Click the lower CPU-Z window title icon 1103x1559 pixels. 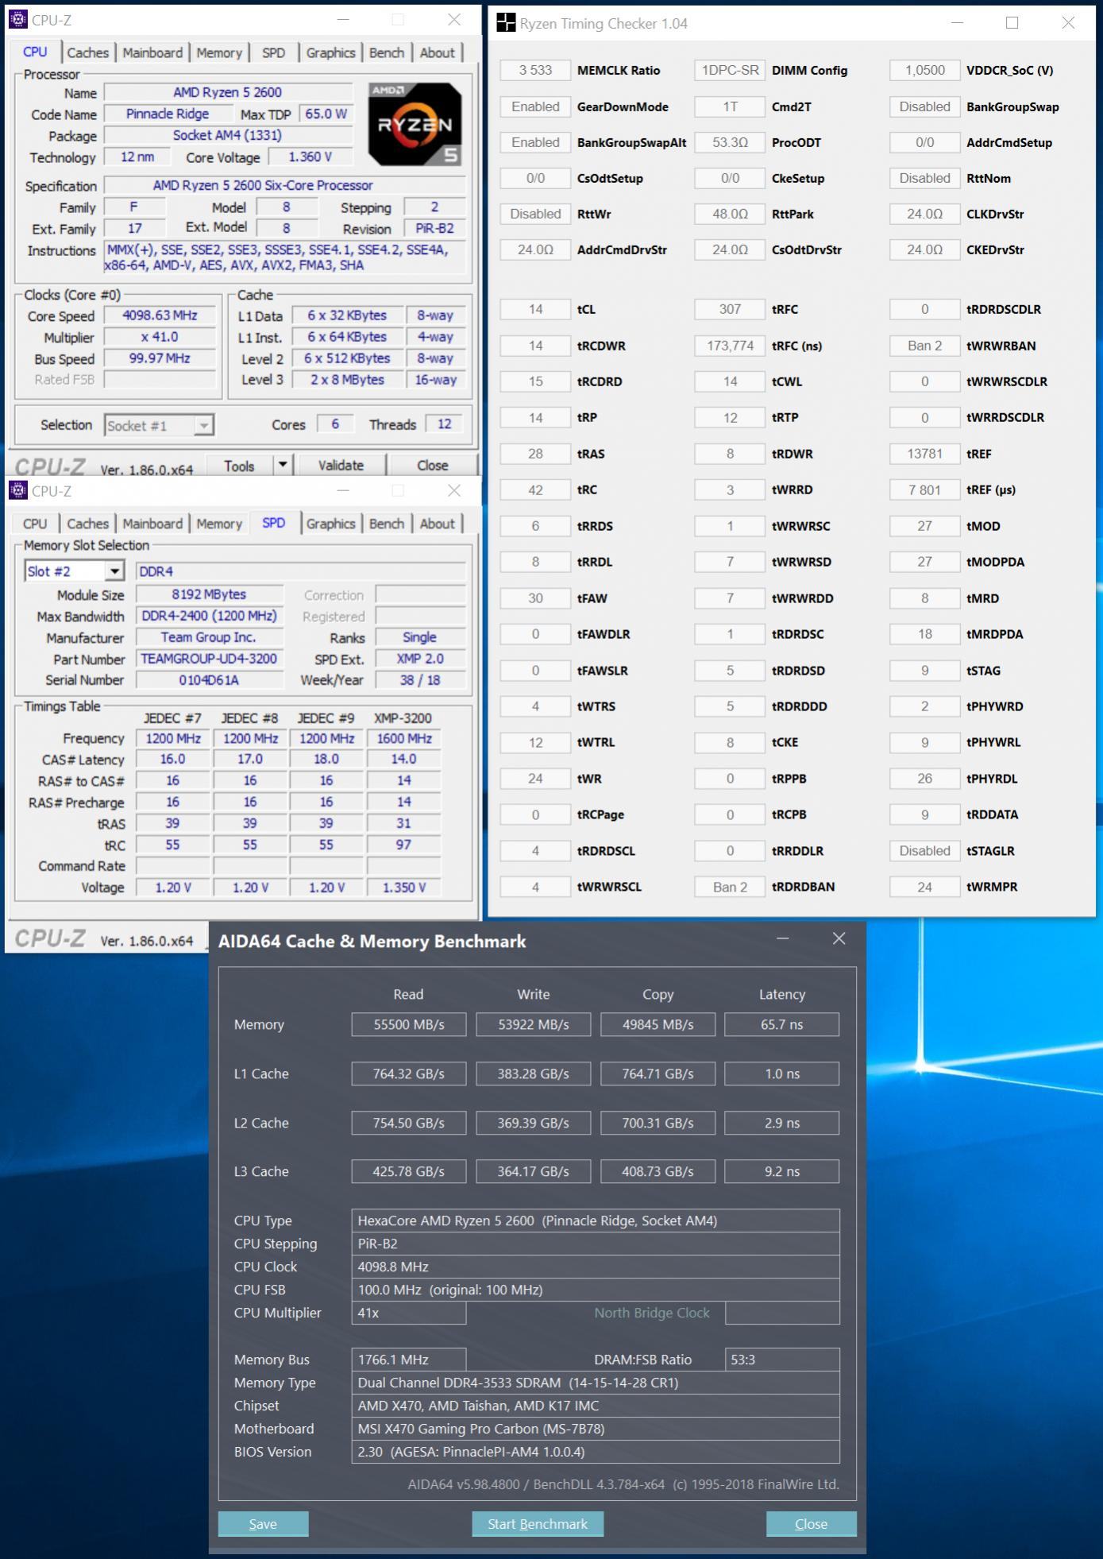(x=17, y=491)
